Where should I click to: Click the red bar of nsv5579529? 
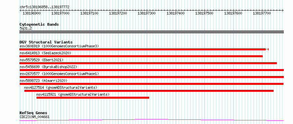pos(148,63)
